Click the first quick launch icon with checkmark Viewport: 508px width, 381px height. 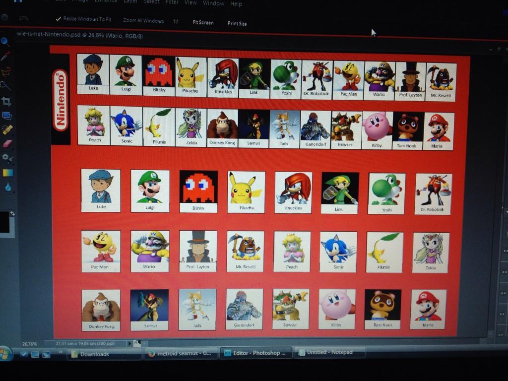[x=24, y=354]
